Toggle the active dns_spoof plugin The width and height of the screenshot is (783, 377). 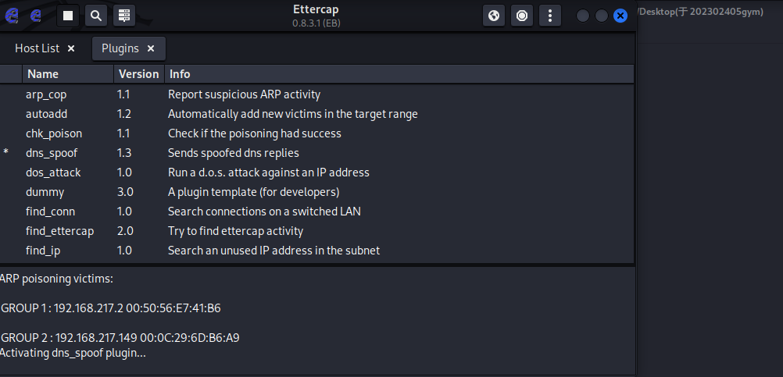coord(52,153)
